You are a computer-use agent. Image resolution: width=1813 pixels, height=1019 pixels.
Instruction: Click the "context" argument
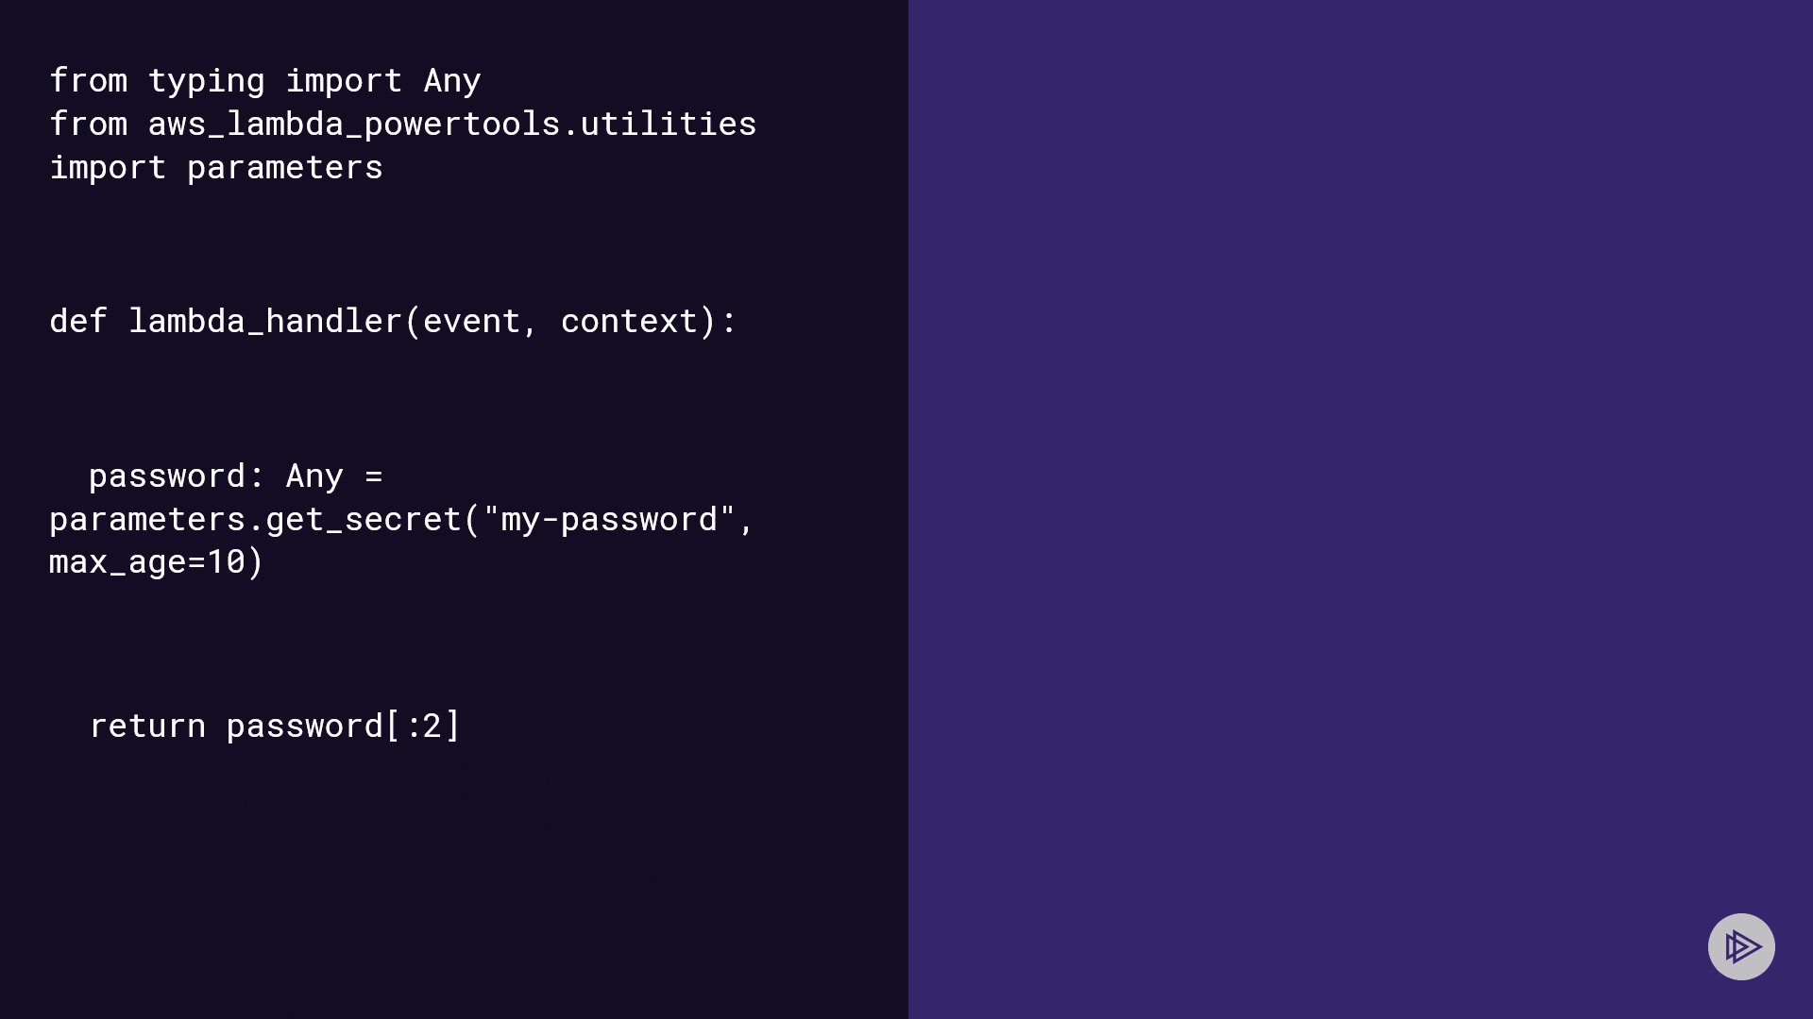pos(629,322)
